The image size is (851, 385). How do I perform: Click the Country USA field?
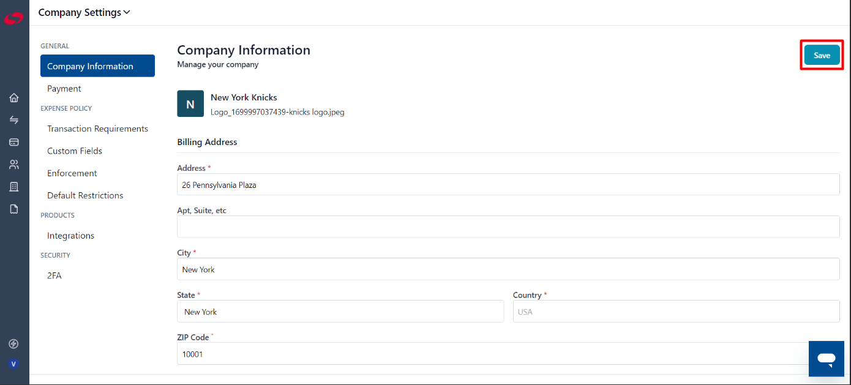click(x=677, y=312)
